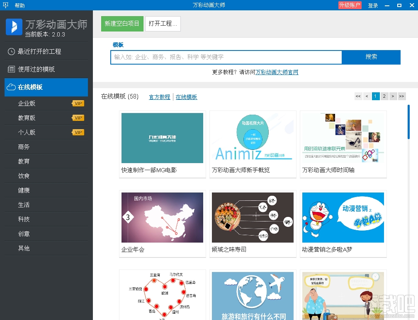Close the 万彩动画大师 window
Screen dimensions: 418x320
click(x=412, y=5)
